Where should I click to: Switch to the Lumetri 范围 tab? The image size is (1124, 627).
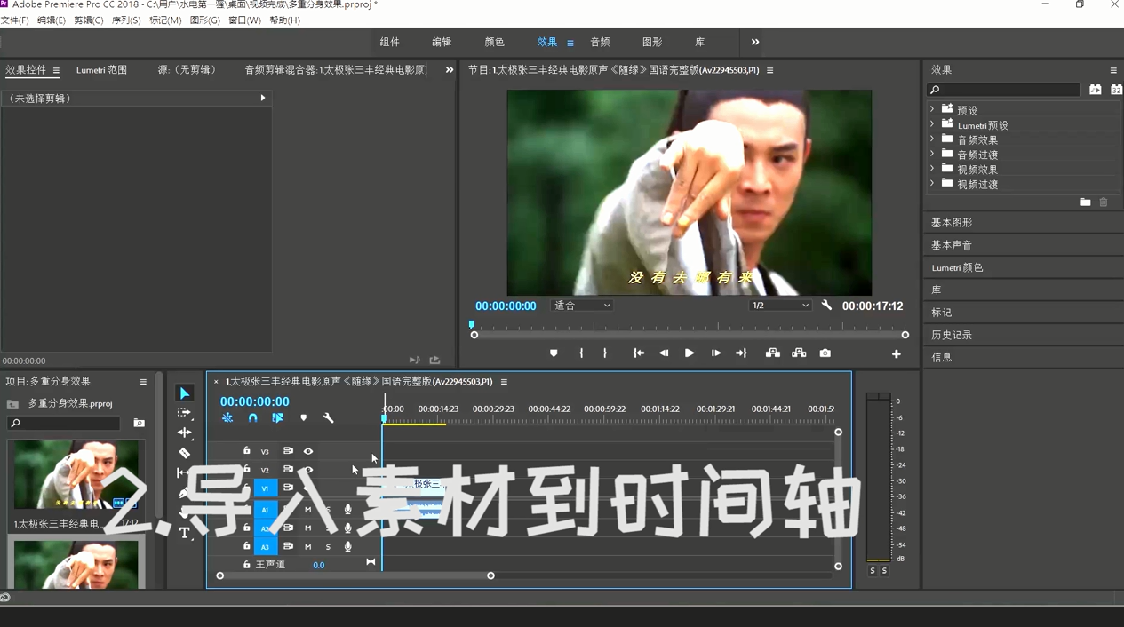(101, 70)
